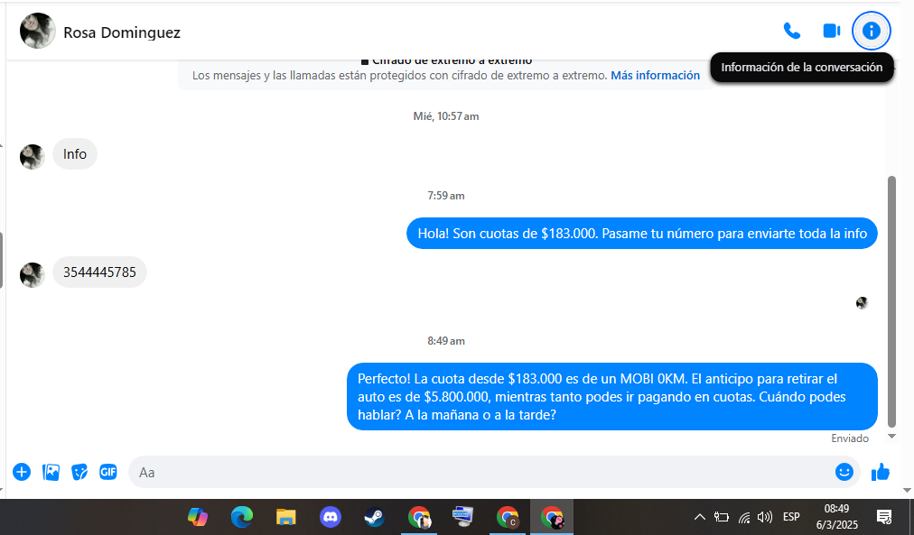Screen dimensions: 914x535
Task: Attach a photo using the image icon
Action: coord(51,472)
